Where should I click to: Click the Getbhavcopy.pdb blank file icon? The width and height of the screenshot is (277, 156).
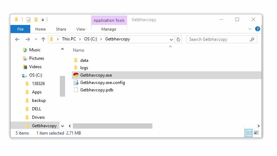coord(76,90)
